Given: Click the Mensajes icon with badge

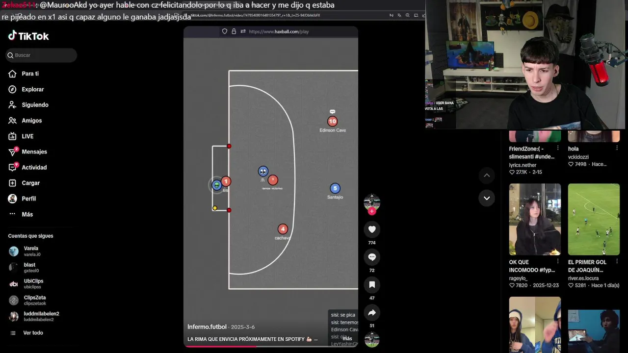Looking at the screenshot, I should (x=13, y=151).
